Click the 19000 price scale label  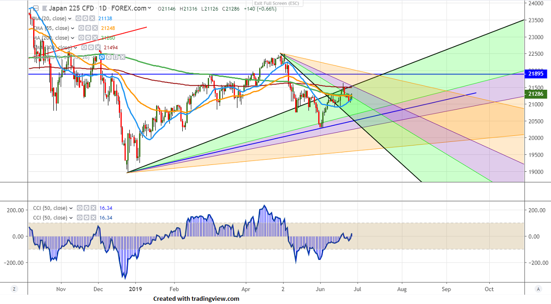tap(535, 172)
